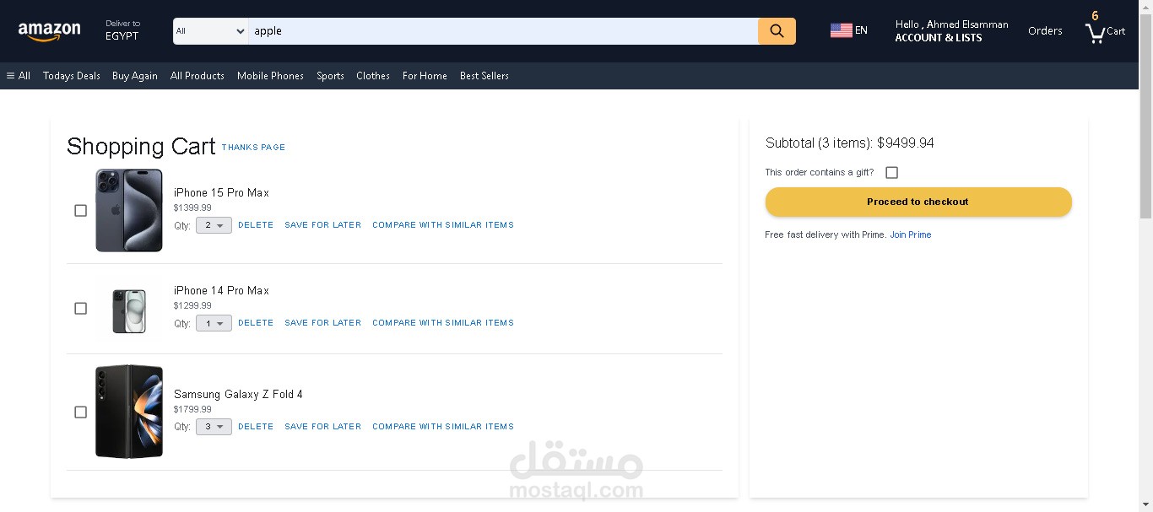Select All Products nav item
This screenshot has width=1153, height=512.
click(198, 76)
